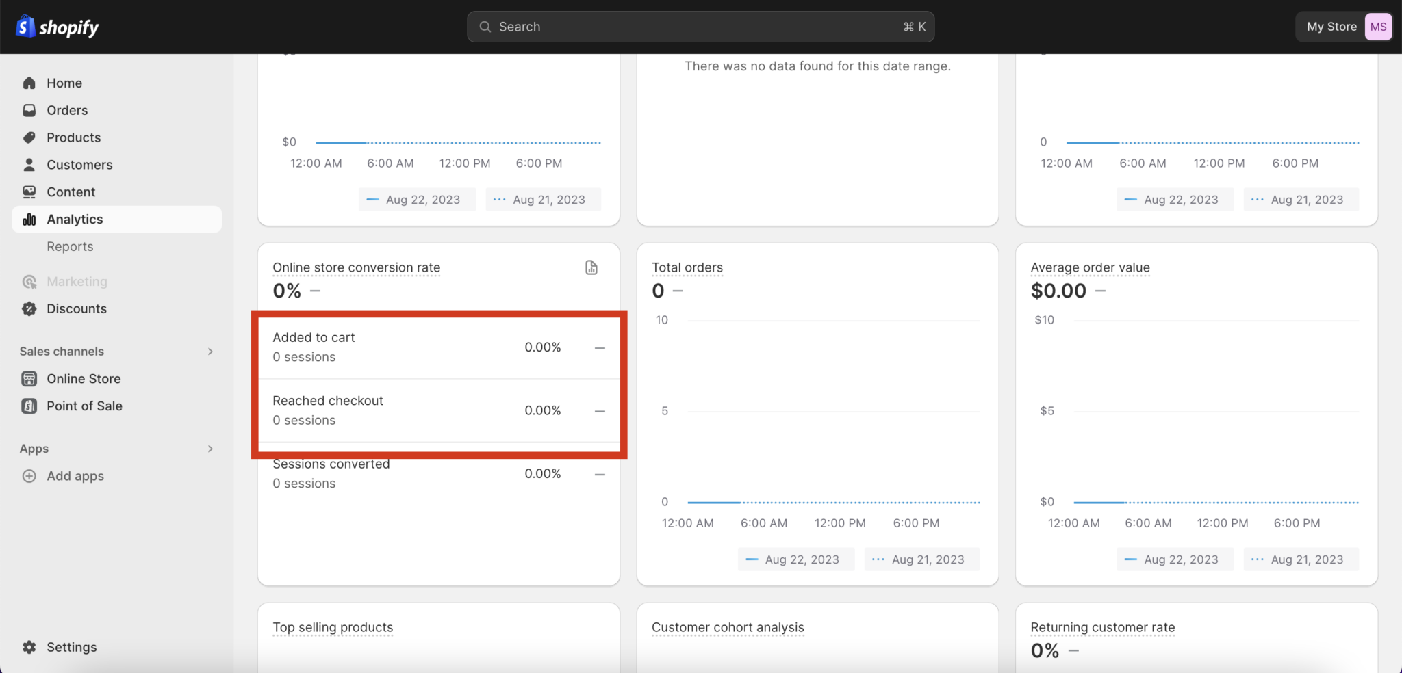The height and width of the screenshot is (673, 1402).
Task: Toggle the Aug 22, 2023 series under Average order value
Action: [x=1174, y=559]
